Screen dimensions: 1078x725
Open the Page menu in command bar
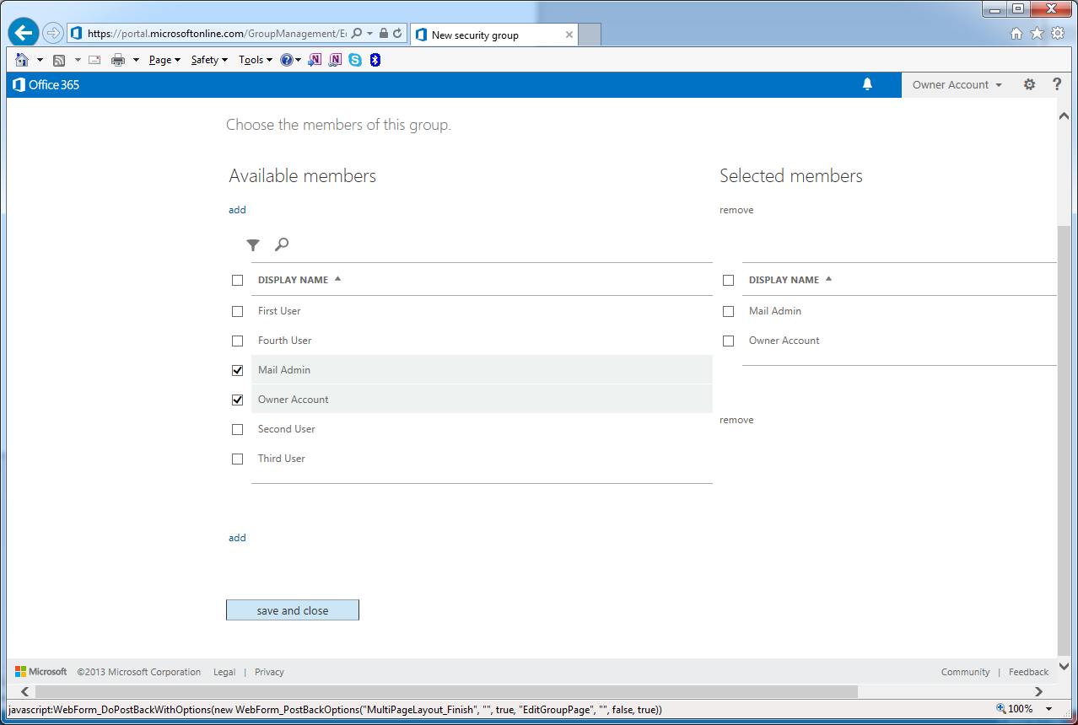tap(164, 60)
